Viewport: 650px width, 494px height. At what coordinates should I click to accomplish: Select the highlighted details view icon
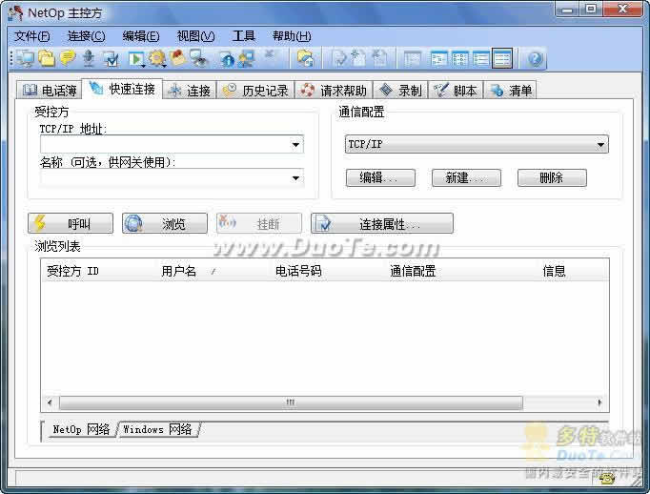click(x=502, y=59)
